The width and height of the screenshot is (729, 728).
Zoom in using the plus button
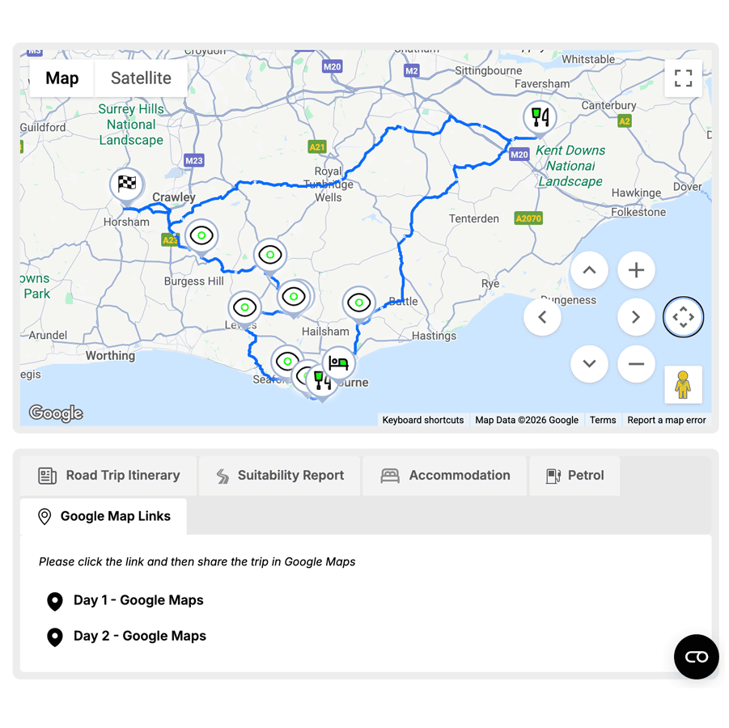click(636, 270)
